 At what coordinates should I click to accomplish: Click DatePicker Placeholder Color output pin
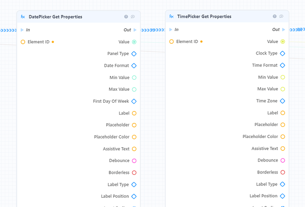[x=134, y=137]
